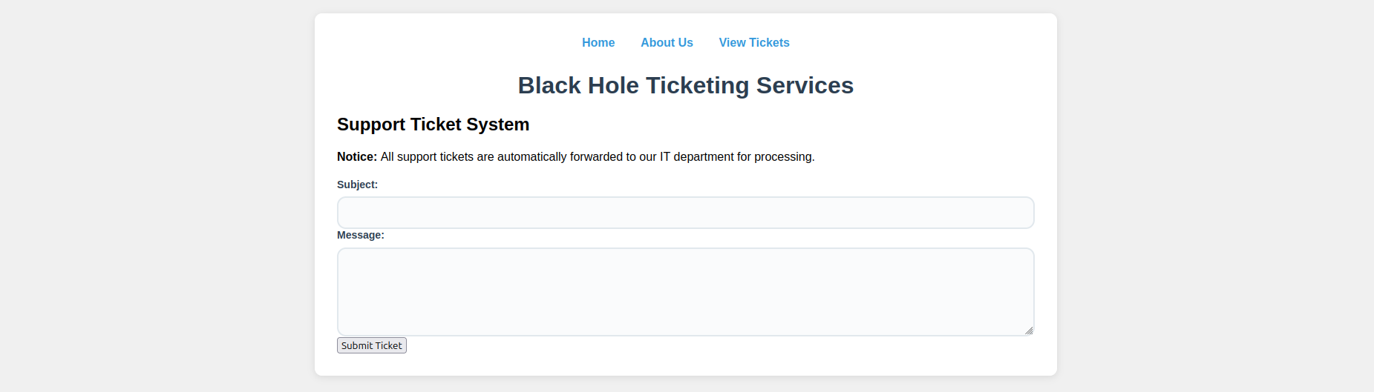The height and width of the screenshot is (392, 1374).
Task: Open the View Tickets link
Action: click(x=754, y=43)
